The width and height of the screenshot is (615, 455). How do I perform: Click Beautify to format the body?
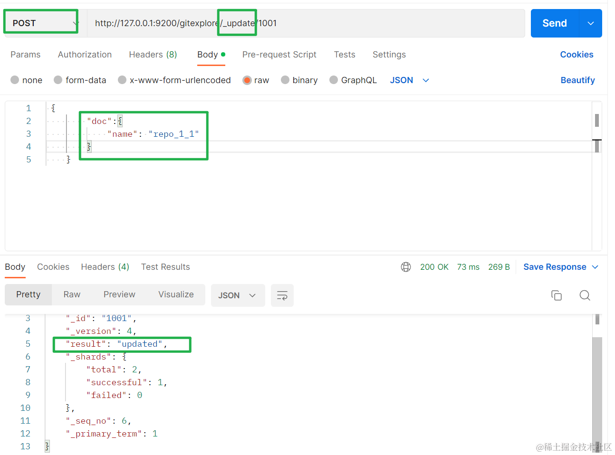point(578,80)
